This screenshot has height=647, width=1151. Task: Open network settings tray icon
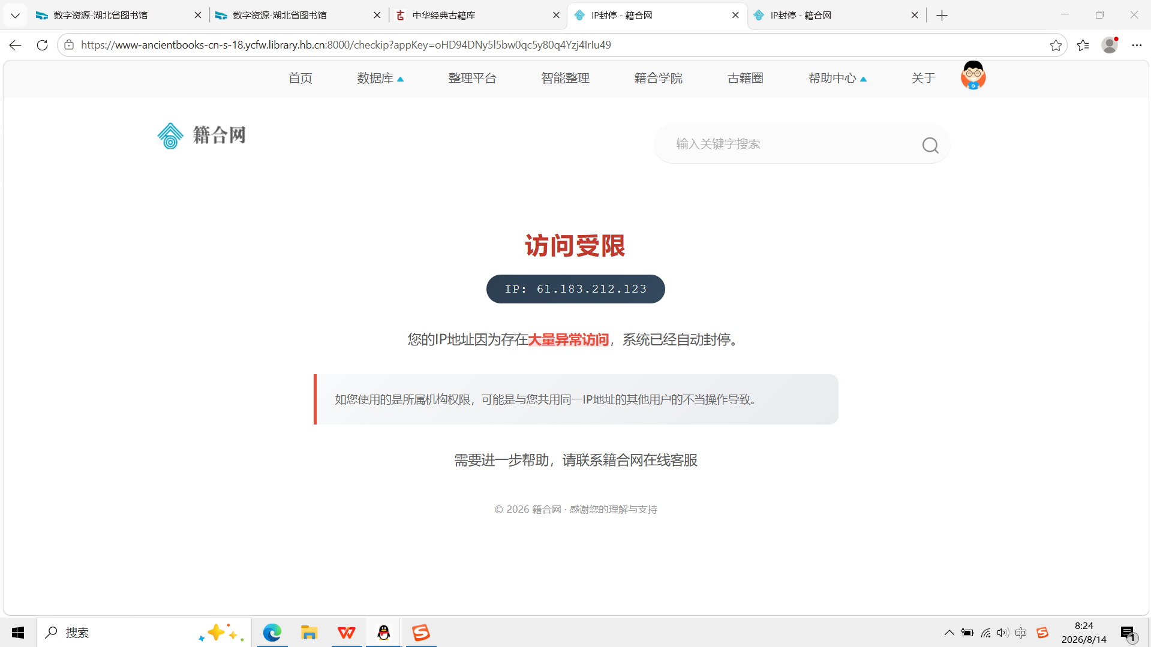point(985,633)
